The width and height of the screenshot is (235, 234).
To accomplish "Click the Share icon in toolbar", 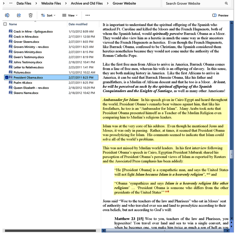I will (x=19, y=15).
